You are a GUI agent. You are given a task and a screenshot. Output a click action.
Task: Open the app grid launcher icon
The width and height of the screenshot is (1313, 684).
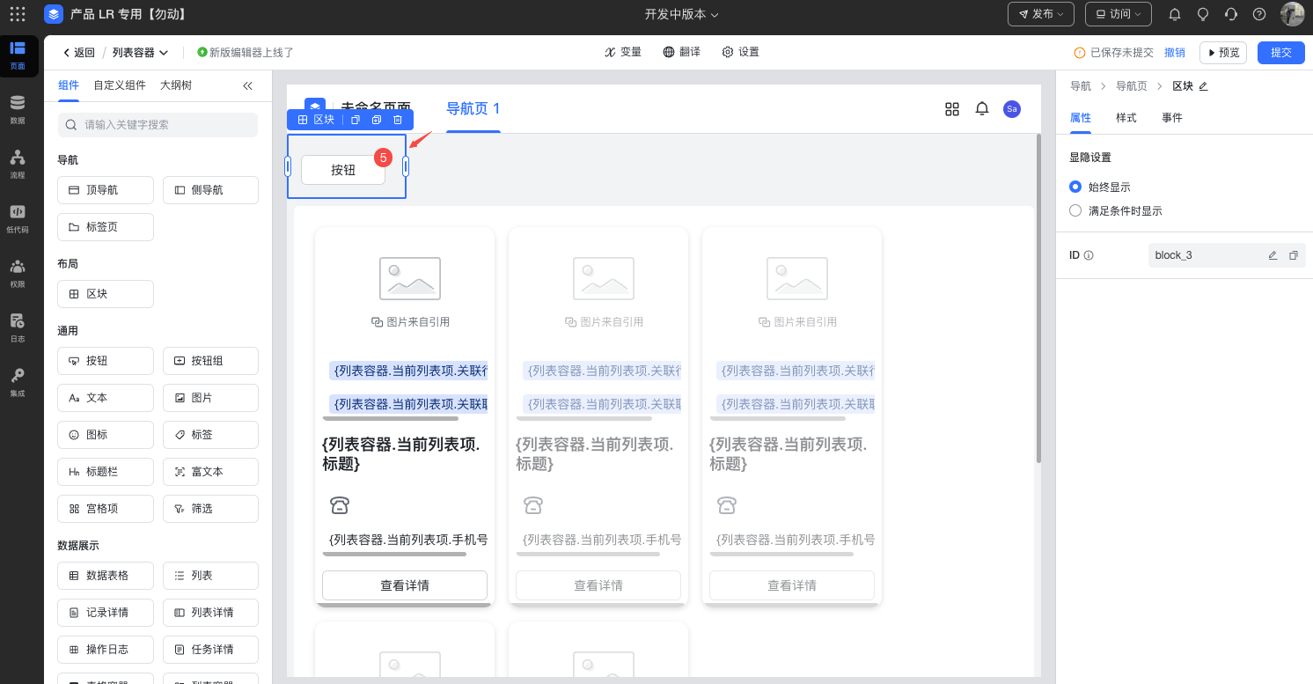coord(18,14)
